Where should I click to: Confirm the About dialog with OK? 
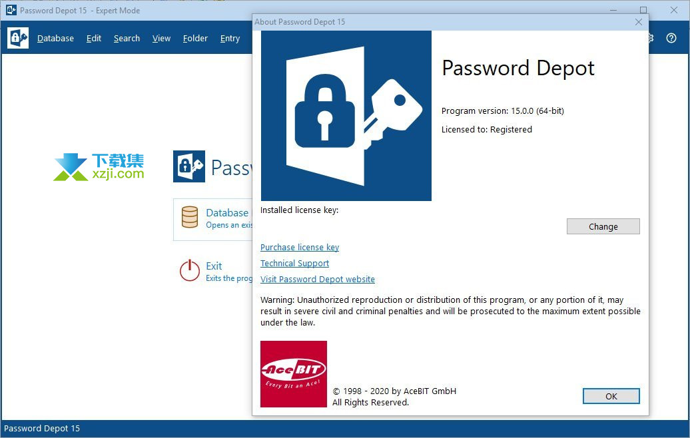(611, 396)
